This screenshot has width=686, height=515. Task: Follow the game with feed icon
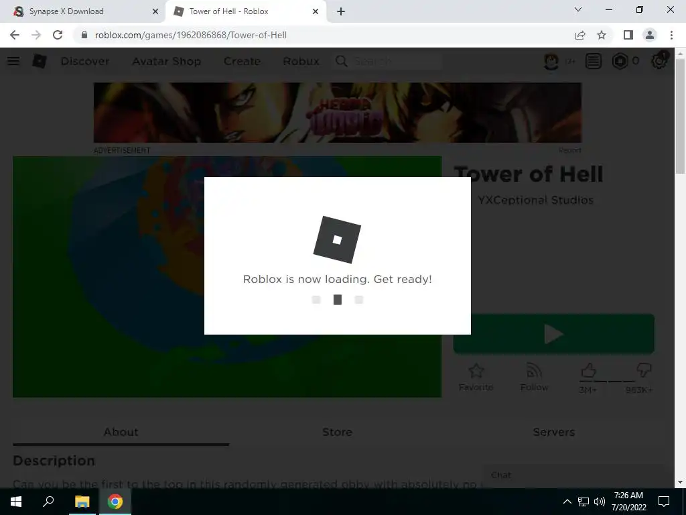[x=534, y=371]
